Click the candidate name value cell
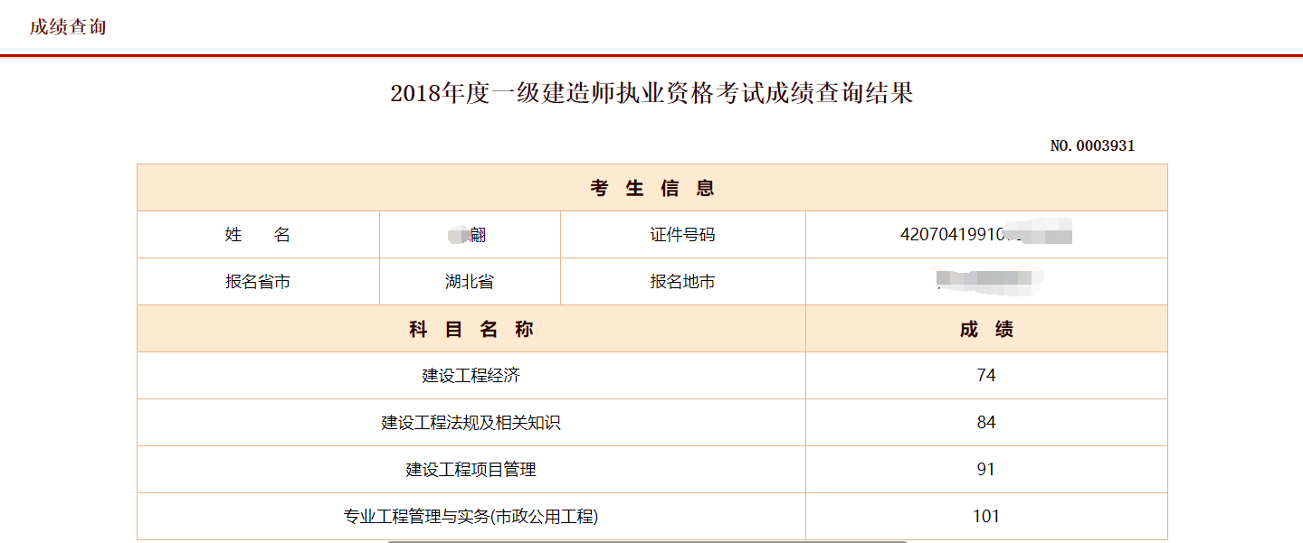 [470, 235]
